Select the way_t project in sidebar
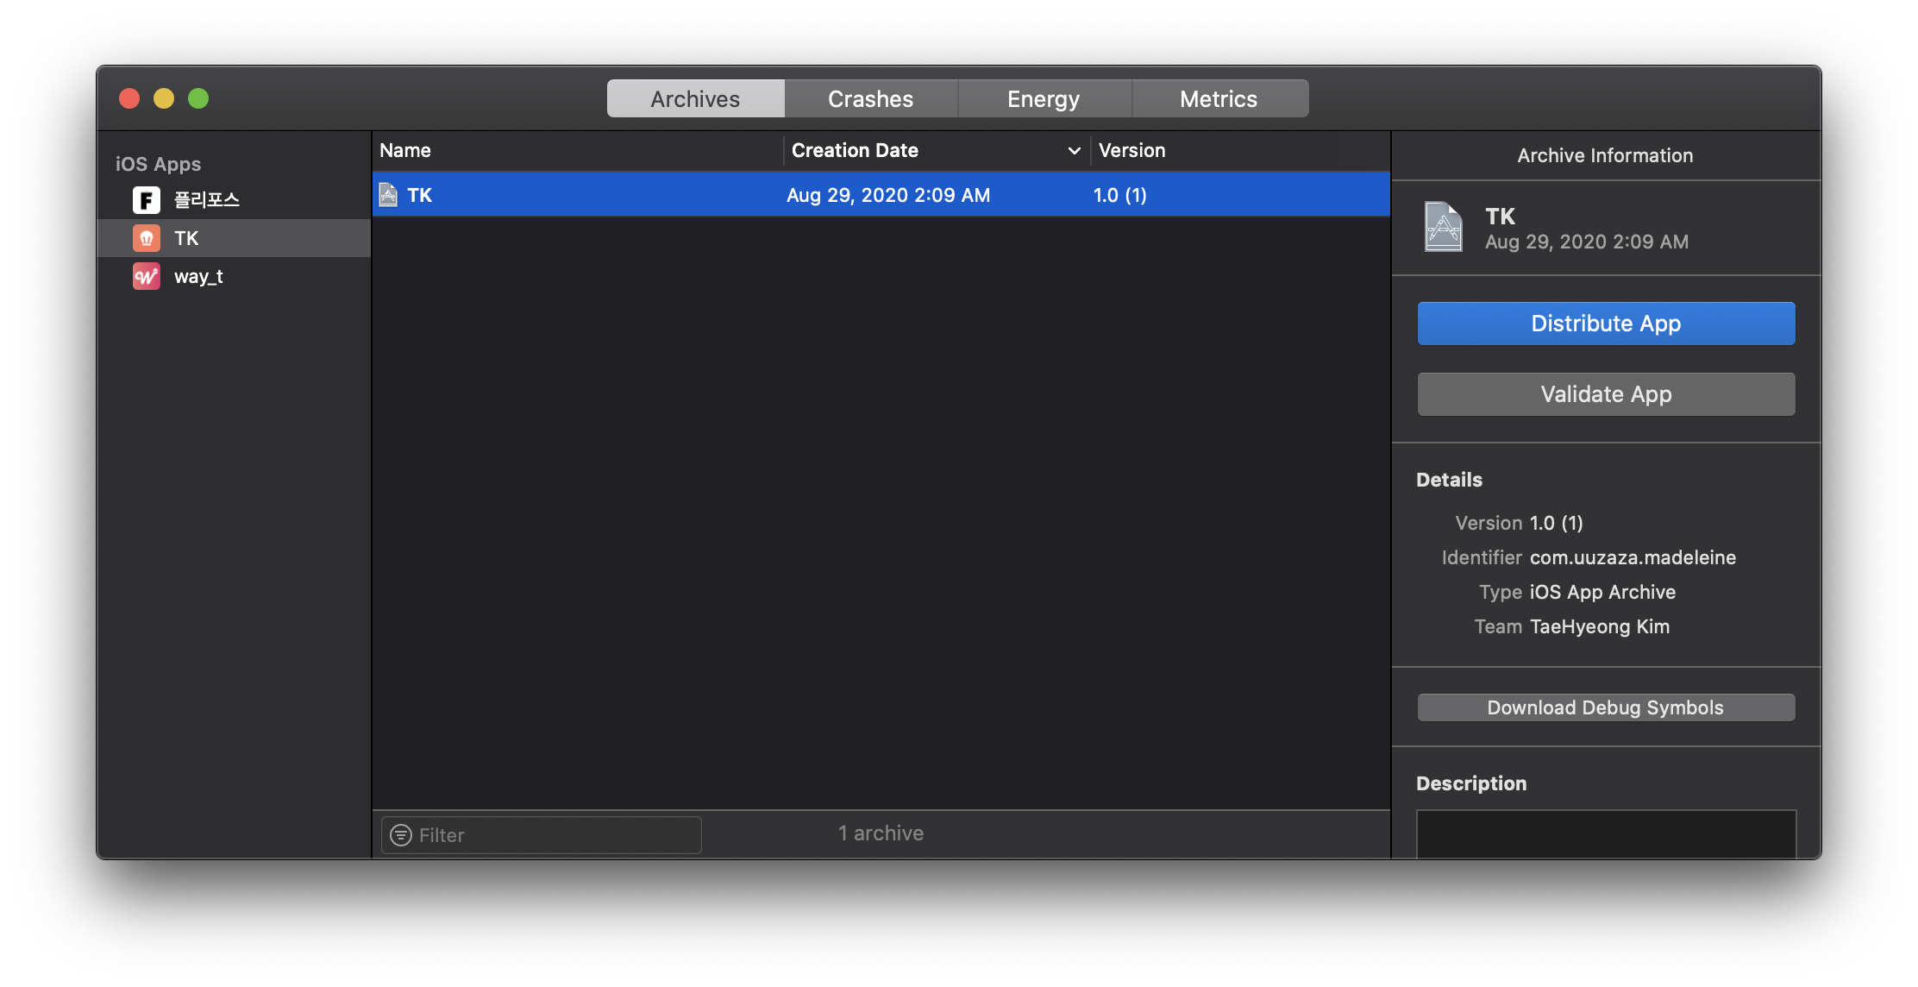Screen dimensions: 1918x987 (198, 276)
